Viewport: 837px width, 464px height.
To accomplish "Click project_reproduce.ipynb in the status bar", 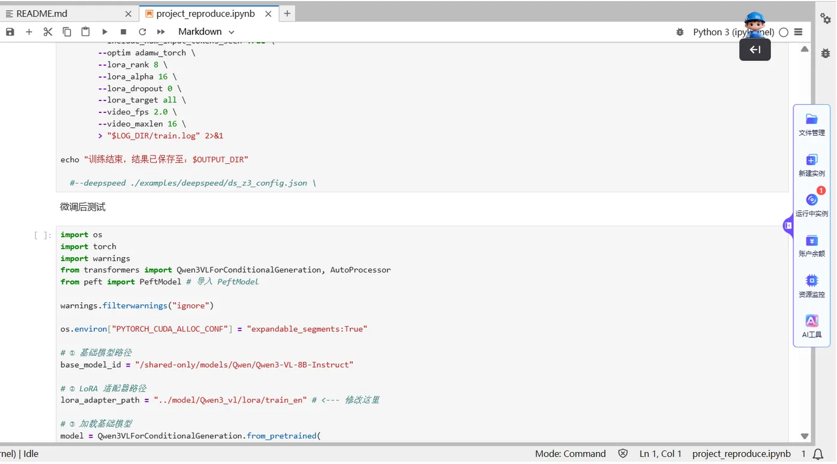I will point(741,454).
